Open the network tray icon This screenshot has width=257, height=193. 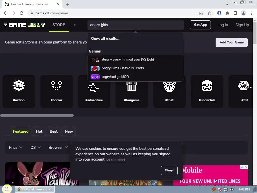tap(226, 189)
